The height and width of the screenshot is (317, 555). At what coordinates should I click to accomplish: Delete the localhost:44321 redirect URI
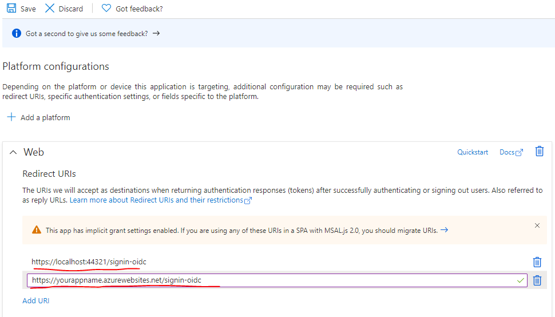point(537,262)
